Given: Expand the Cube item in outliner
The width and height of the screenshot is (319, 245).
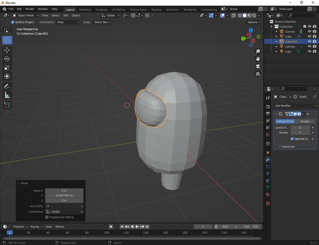Looking at the screenshot, I should (276, 37).
